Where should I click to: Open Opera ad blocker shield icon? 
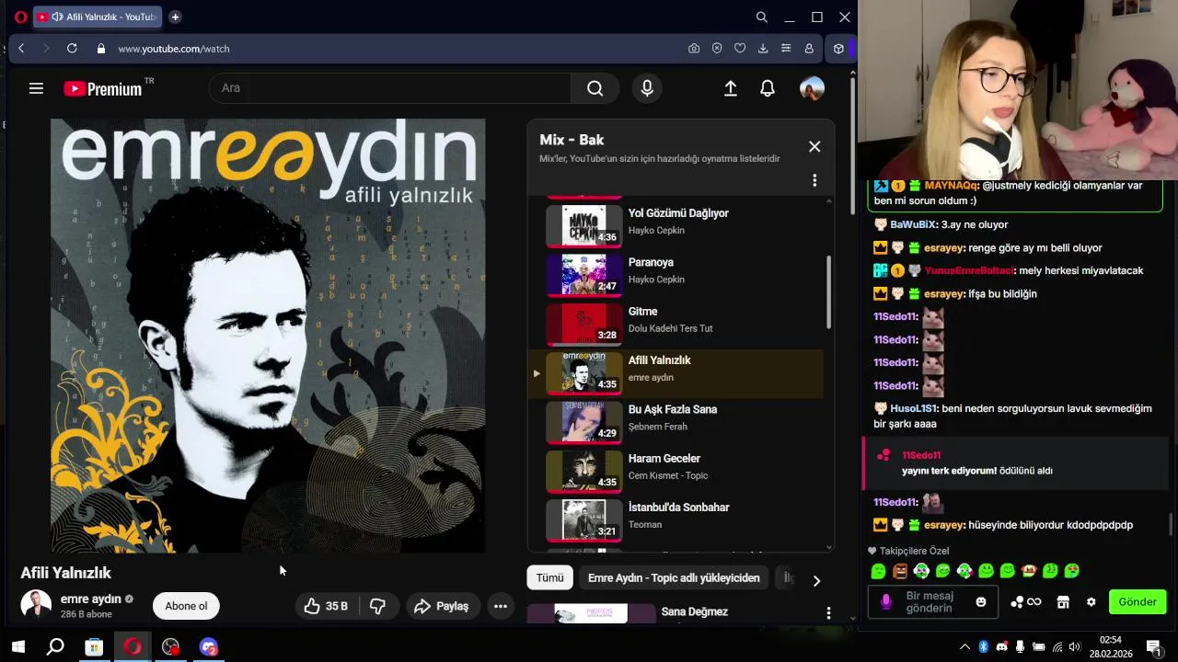pyautogui.click(x=717, y=49)
